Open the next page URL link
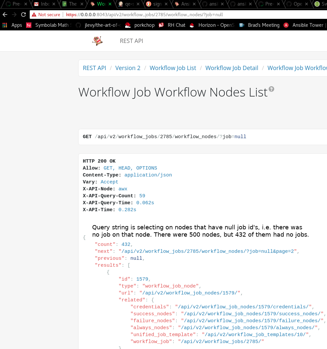 point(208,251)
